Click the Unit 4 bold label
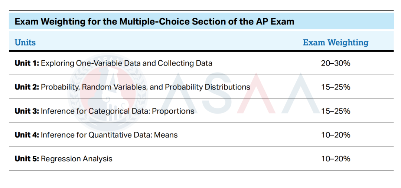The height and width of the screenshot is (188, 401). [x=27, y=135]
